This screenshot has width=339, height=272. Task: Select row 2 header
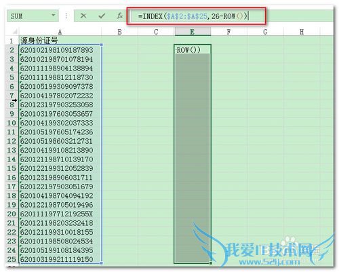click(x=12, y=50)
